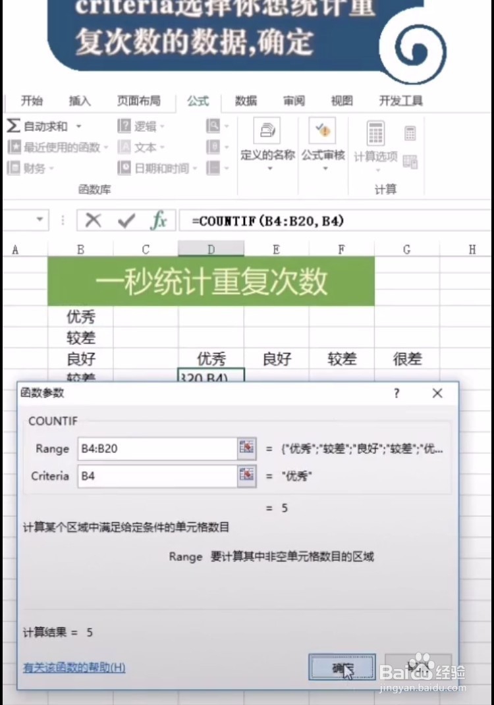Click in the formula bar text
494x705 pixels.
coord(267,221)
